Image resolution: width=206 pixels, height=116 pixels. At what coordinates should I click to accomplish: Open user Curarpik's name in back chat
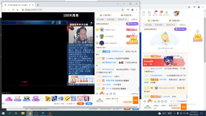point(166,96)
